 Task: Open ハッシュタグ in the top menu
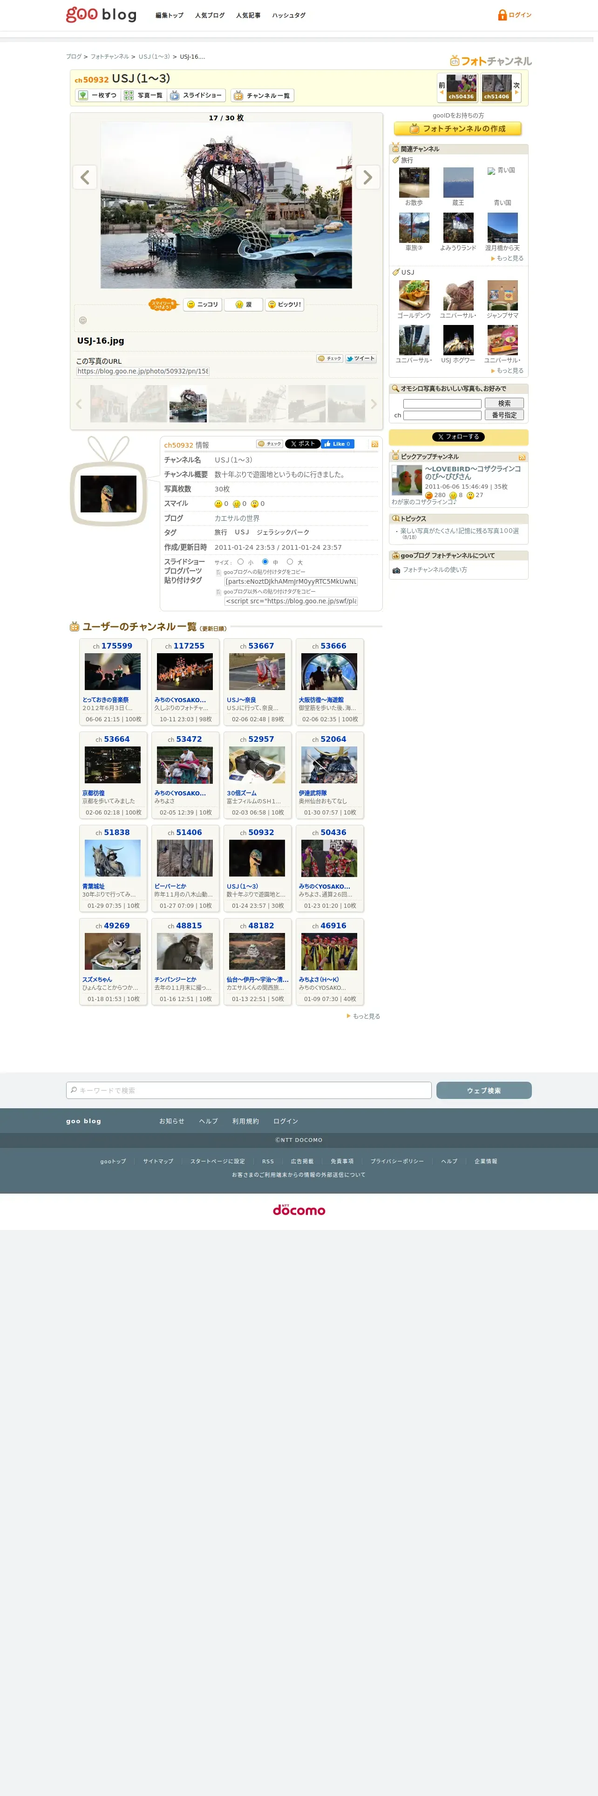(288, 15)
